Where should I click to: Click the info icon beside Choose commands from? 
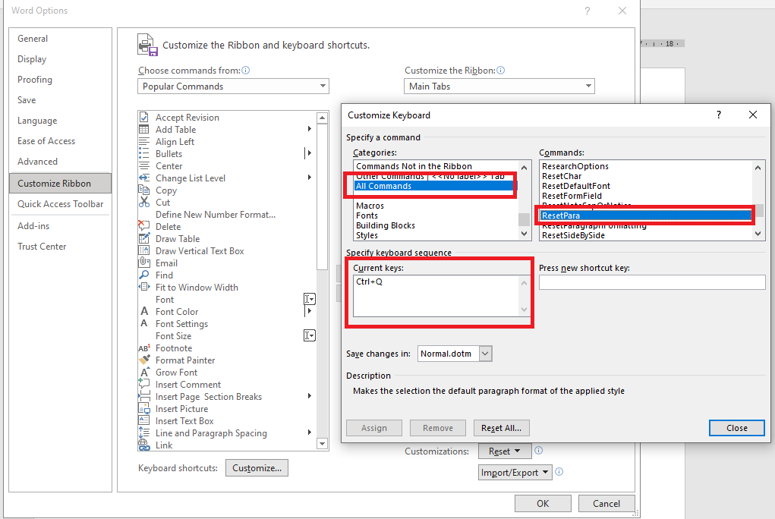point(246,71)
